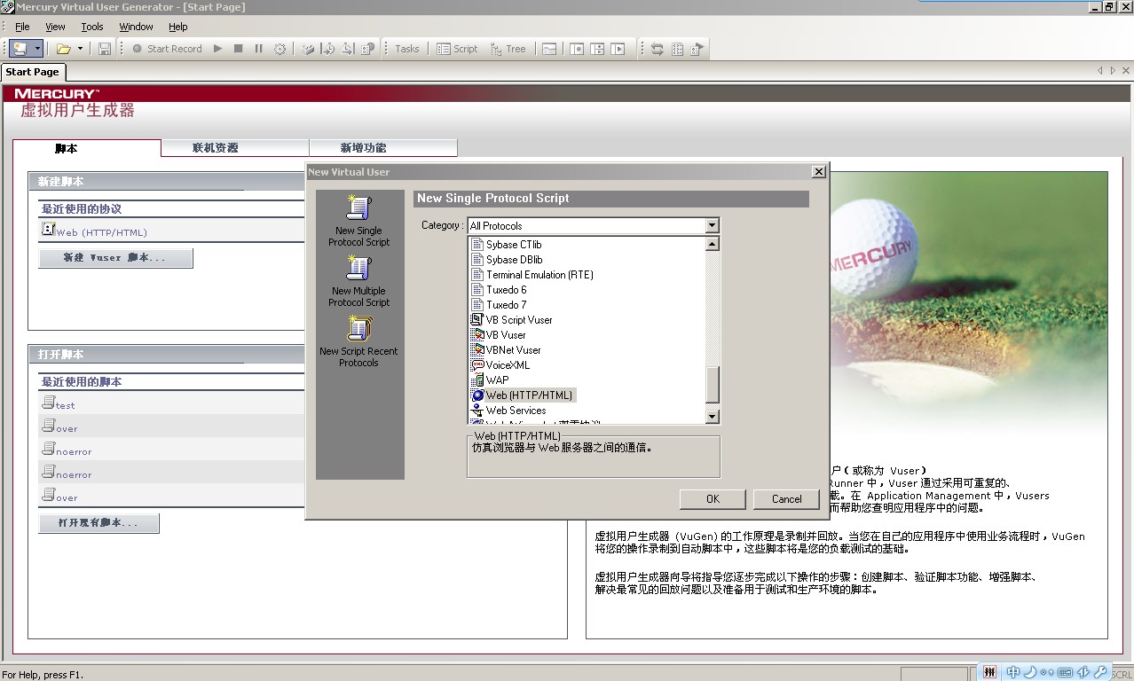Click Cancel in New Virtual User dialog
The height and width of the screenshot is (681, 1134).
(786, 499)
